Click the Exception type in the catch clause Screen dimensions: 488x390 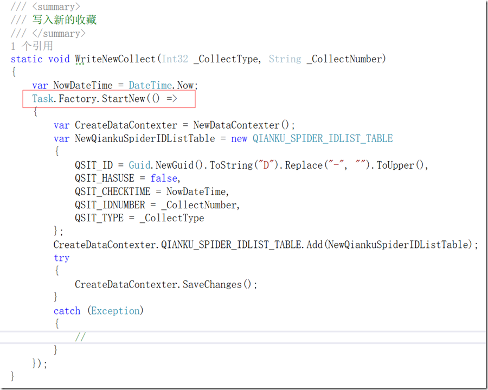coord(115,311)
